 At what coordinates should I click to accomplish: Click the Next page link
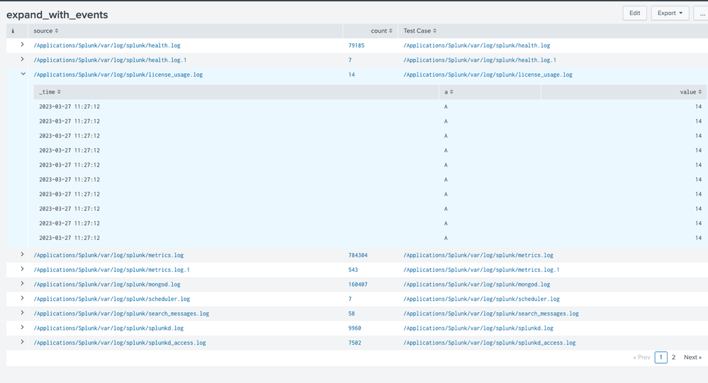[x=692, y=357]
